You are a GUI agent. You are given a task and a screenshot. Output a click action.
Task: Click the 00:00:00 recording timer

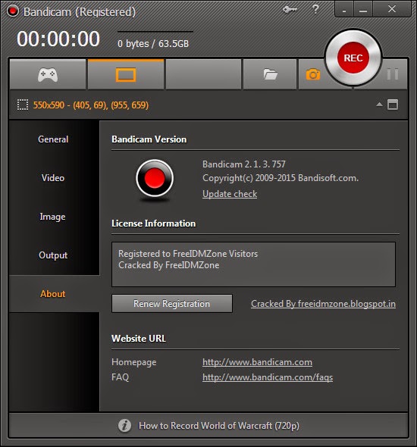[58, 39]
